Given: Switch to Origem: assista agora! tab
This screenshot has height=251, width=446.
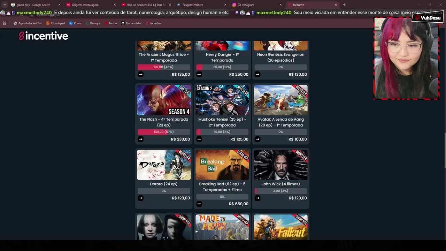Looking at the screenshot, I should [91, 5].
